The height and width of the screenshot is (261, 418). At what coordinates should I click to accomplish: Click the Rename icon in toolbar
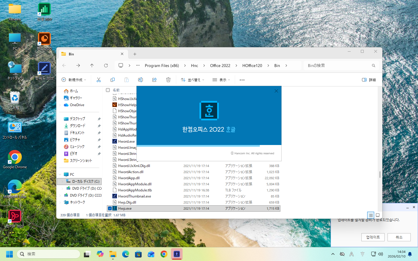[140, 80]
